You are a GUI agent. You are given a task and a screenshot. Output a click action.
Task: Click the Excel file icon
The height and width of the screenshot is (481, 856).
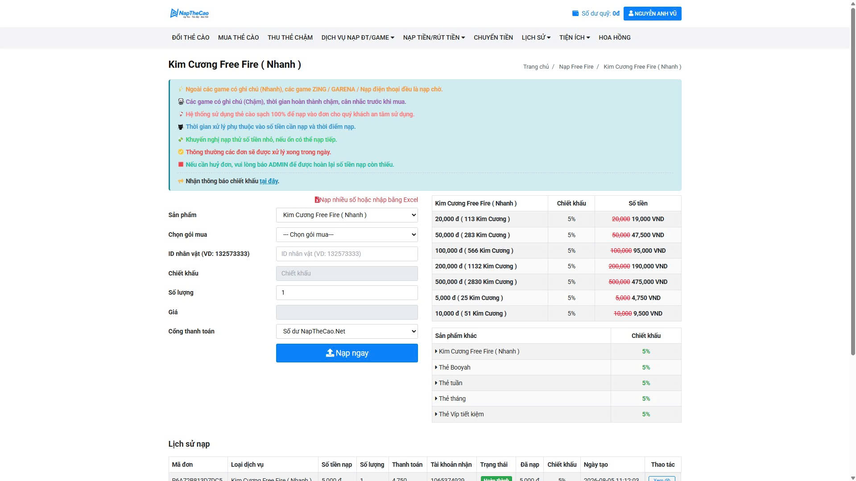(x=317, y=200)
